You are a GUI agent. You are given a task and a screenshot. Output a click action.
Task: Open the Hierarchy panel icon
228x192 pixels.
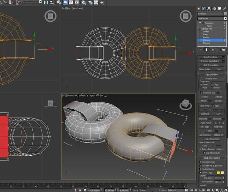coord(209,8)
